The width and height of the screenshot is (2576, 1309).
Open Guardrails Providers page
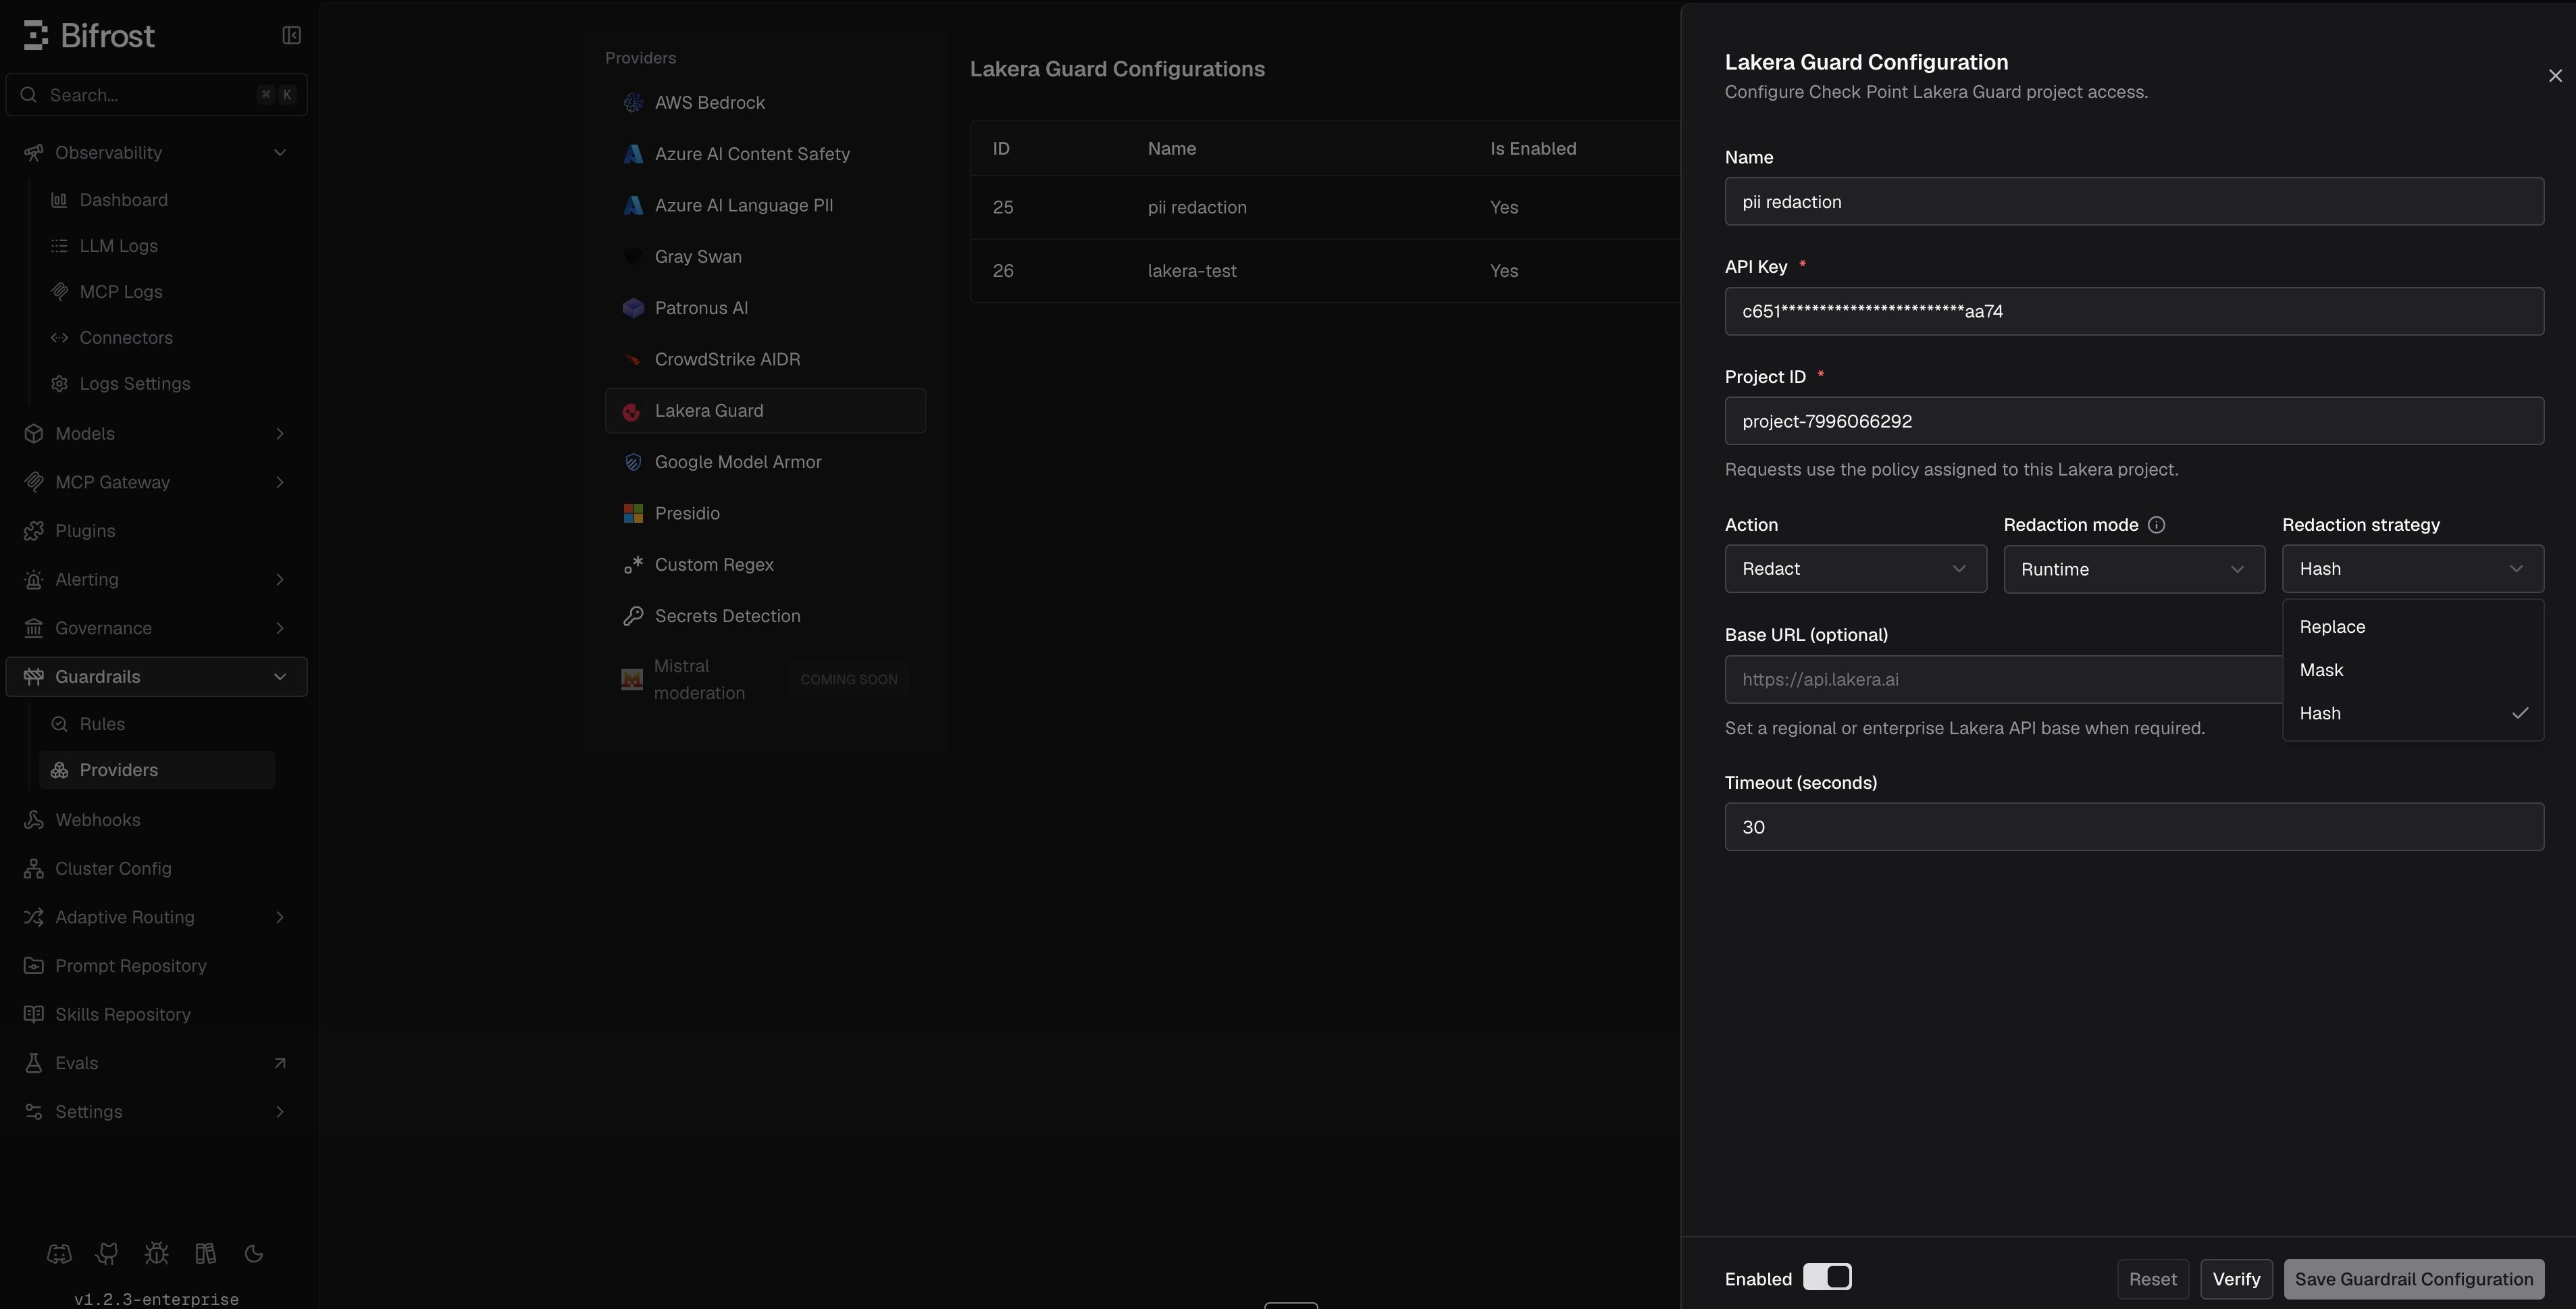[156, 770]
